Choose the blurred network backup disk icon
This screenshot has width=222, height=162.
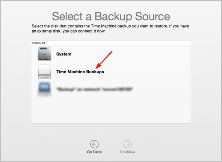[44, 89]
